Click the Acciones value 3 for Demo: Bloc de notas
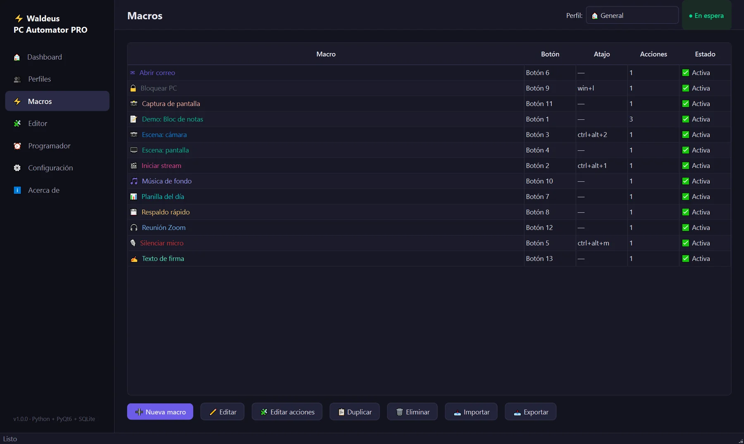The image size is (744, 444). point(653,119)
